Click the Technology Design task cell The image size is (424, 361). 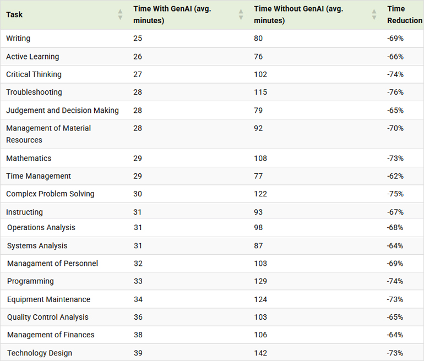coord(40,353)
